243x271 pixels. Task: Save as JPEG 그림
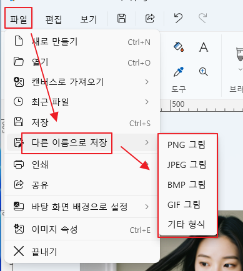pos(187,165)
